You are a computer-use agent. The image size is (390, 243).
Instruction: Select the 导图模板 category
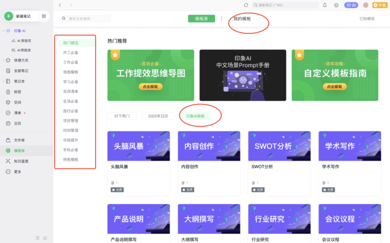tap(71, 72)
